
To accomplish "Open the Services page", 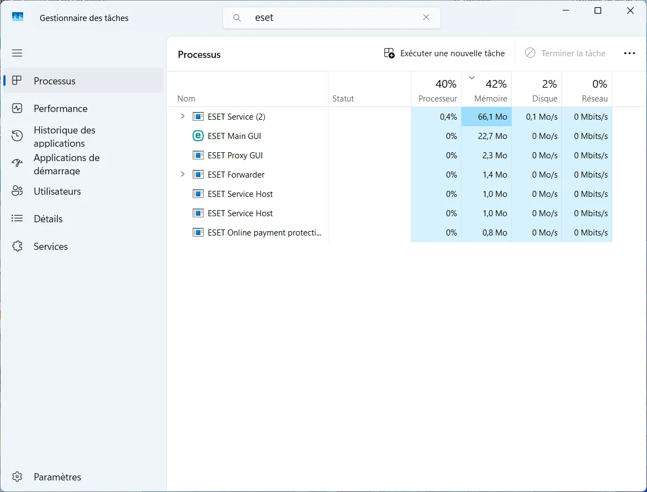I will [x=83, y=246].
